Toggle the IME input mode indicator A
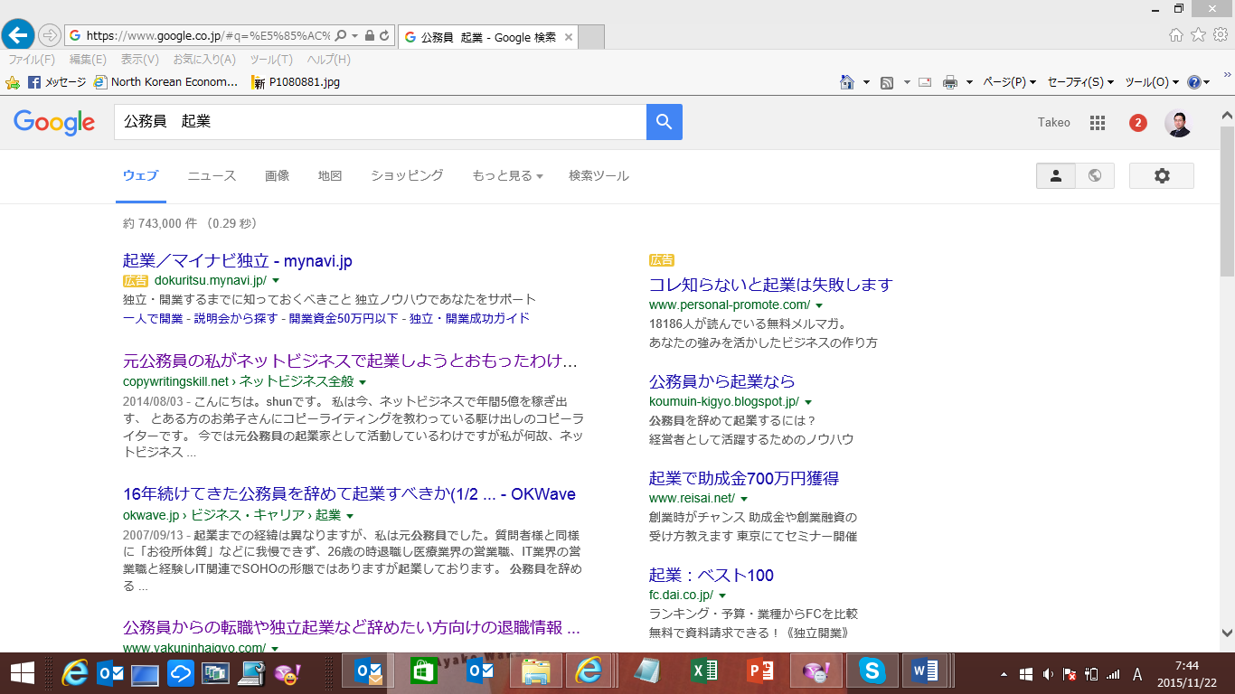Viewport: 1235px width, 694px height. tap(1137, 674)
